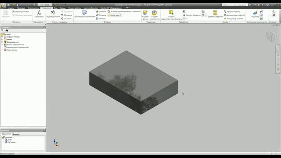Click the save icon in quick access toolbar
The image size is (281, 158).
pos(17,5)
